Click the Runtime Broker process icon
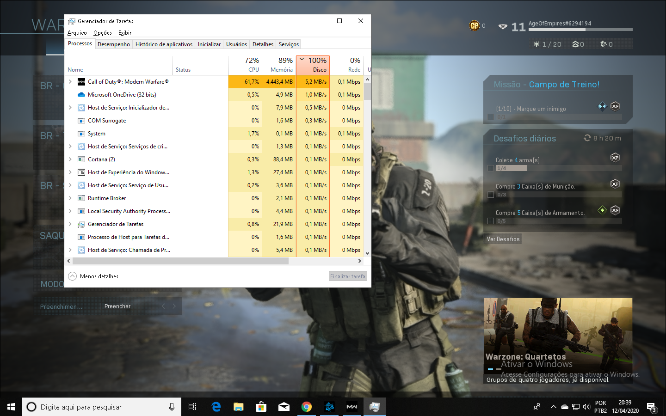 (81, 198)
